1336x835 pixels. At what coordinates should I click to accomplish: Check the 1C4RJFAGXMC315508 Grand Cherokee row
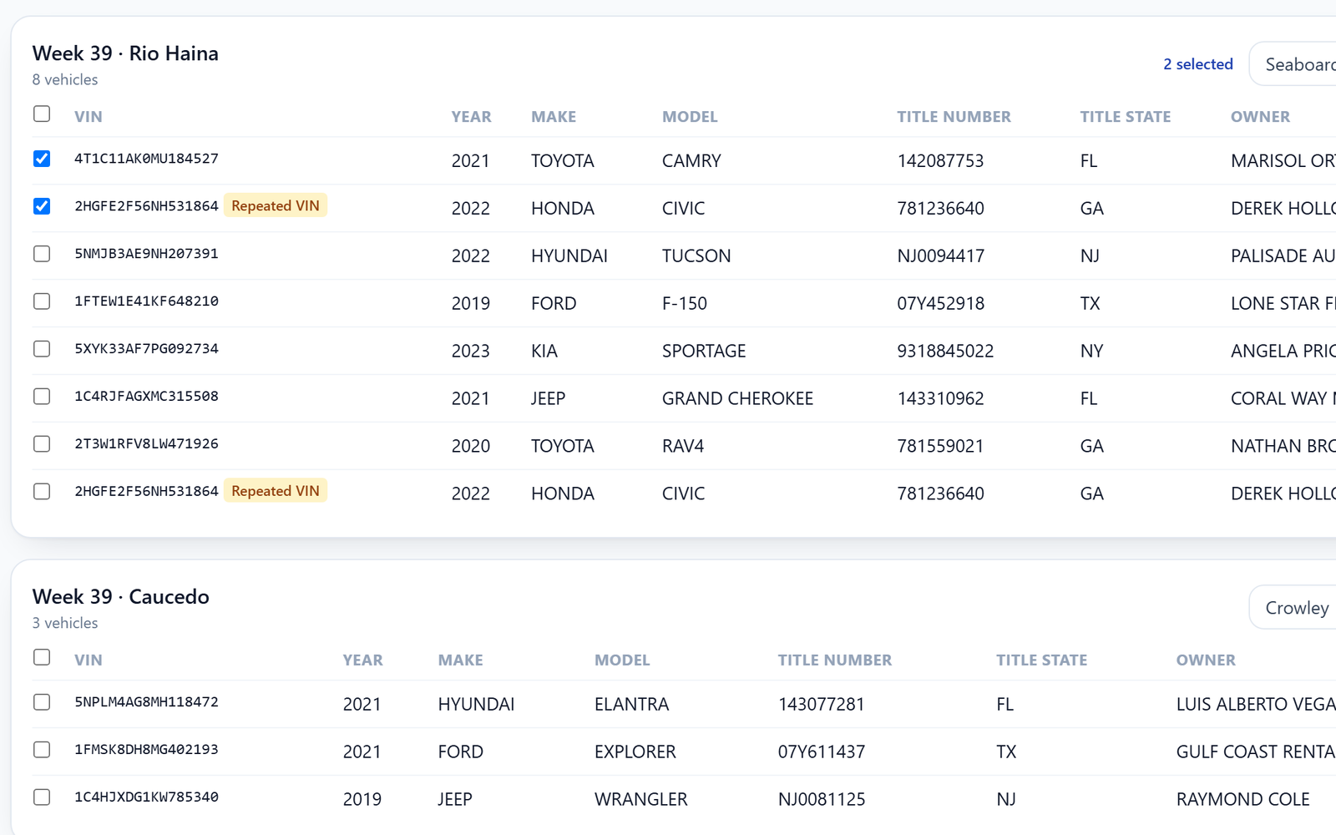pos(42,397)
